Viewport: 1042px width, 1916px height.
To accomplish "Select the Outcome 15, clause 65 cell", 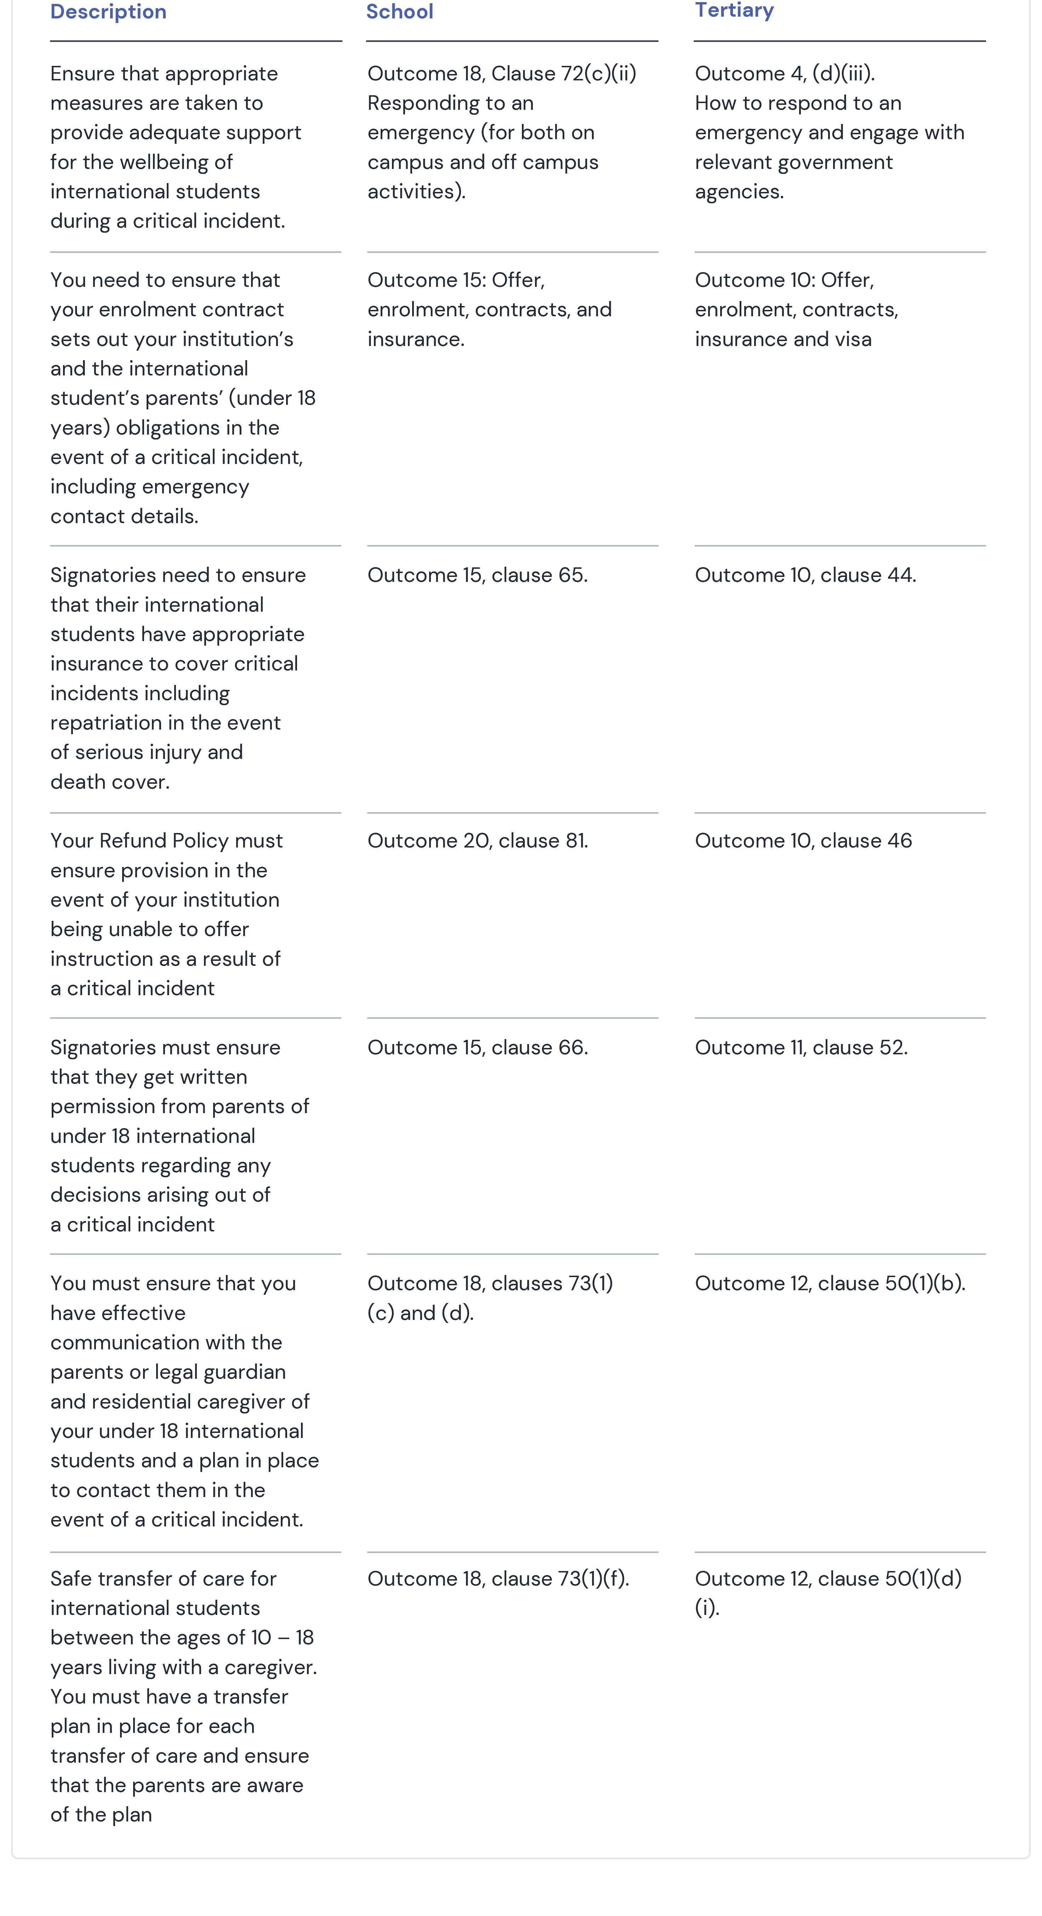I will click(478, 575).
